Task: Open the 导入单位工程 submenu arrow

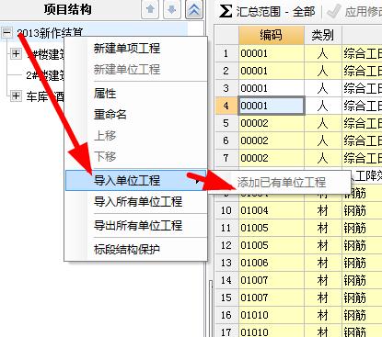Action: click(x=197, y=181)
